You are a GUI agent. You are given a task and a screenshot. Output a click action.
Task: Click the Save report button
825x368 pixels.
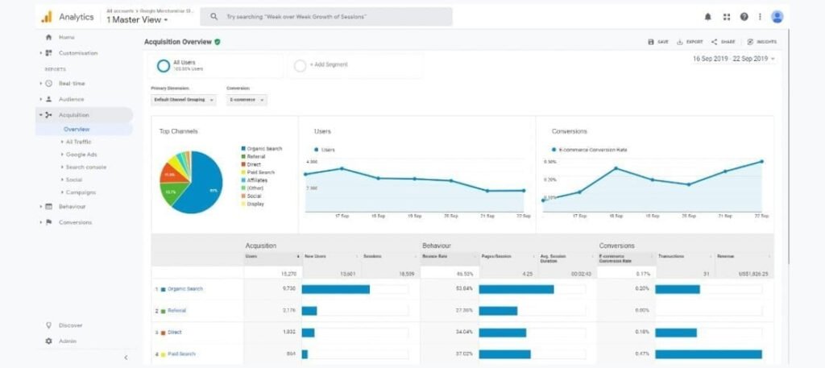(x=658, y=42)
